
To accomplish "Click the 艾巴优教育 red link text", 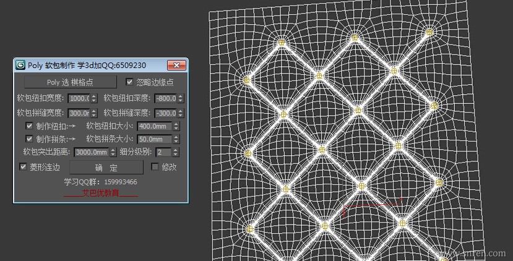I will point(101,193).
